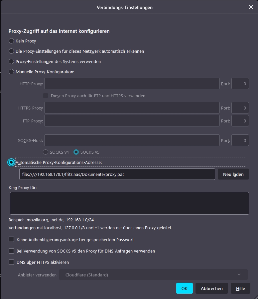Open the Cloudflare (Standard) provider dropdown
This screenshot has height=299, width=258.
coord(153,274)
